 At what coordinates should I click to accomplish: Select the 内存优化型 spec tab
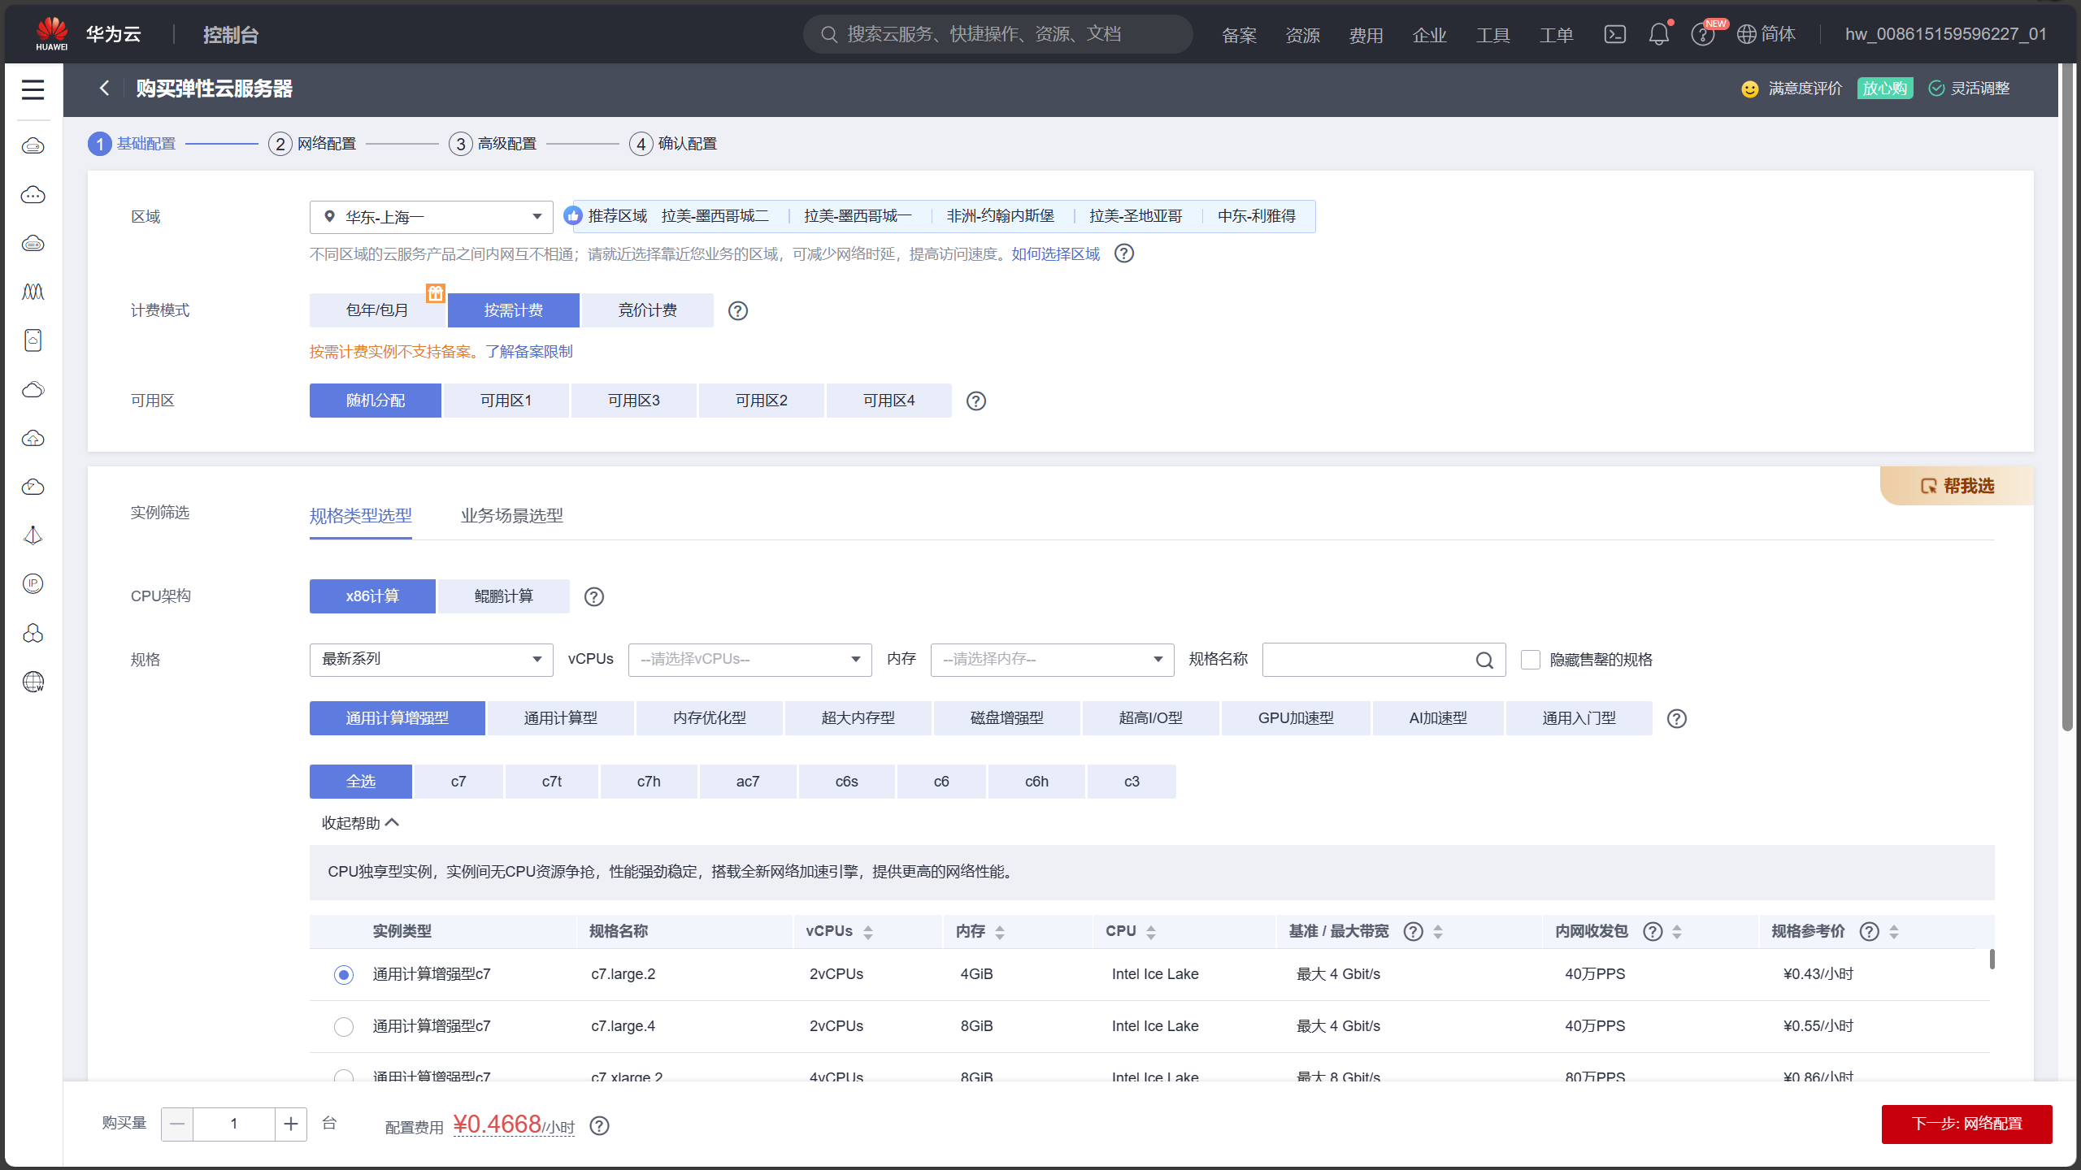tap(709, 718)
